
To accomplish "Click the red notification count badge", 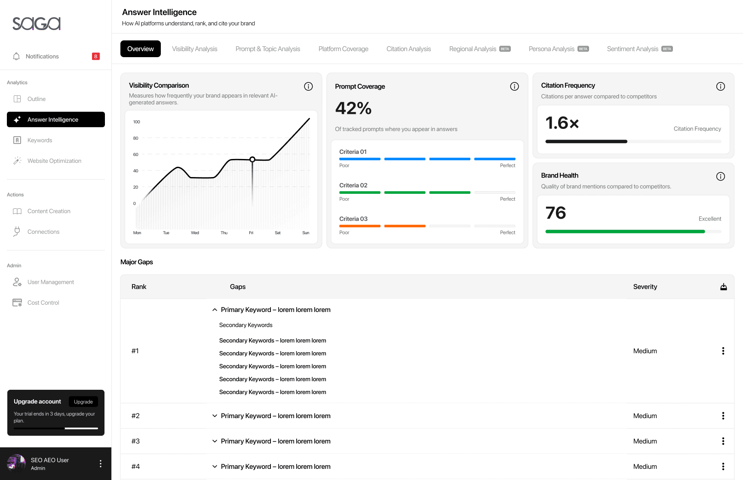I will [96, 56].
